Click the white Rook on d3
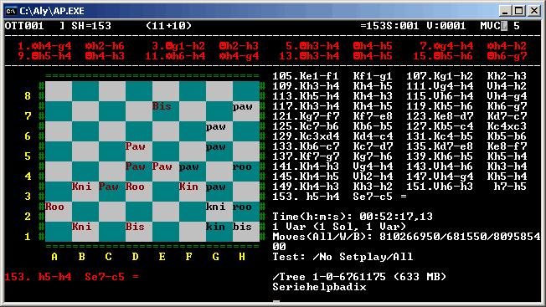The image size is (546, 307). click(135, 187)
